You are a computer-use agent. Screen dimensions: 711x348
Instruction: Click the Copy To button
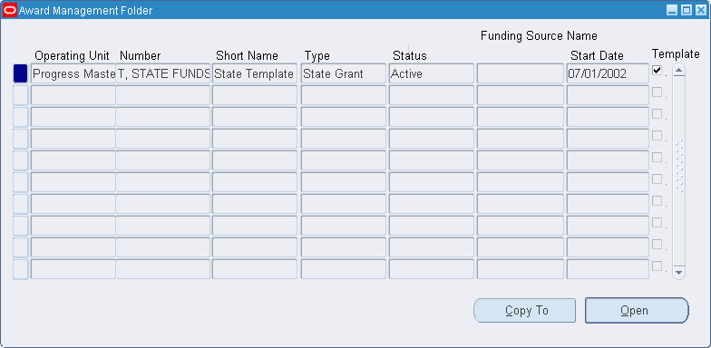pos(524,310)
